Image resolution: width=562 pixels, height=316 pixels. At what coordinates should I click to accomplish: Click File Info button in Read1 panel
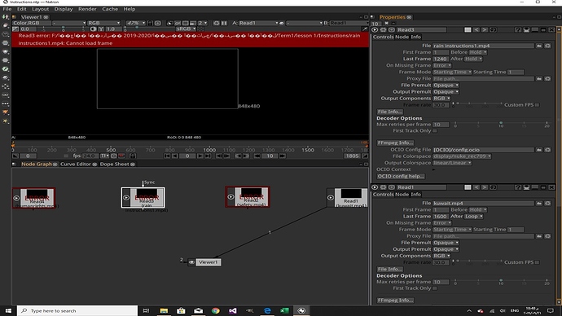[x=390, y=270]
